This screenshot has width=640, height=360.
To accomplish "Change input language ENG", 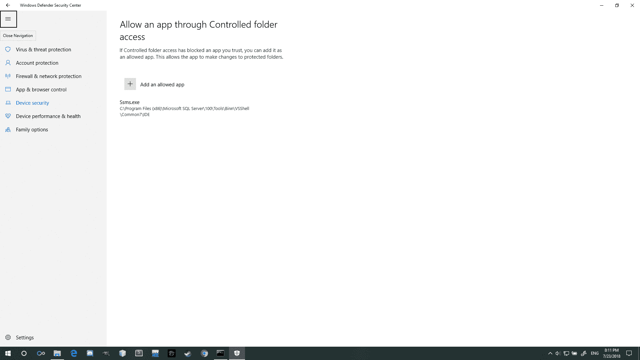I will 595,353.
